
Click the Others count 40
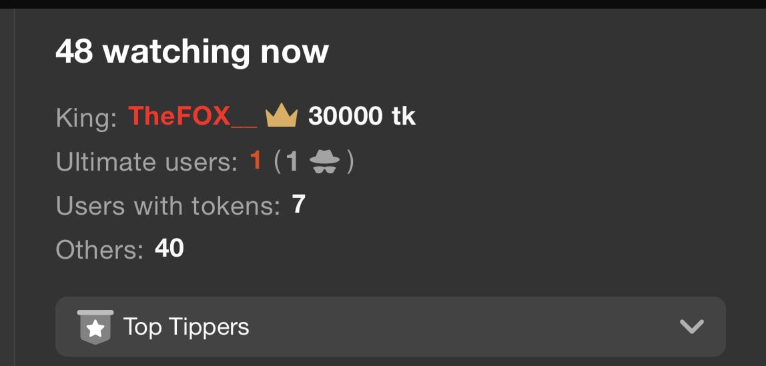pos(169,249)
